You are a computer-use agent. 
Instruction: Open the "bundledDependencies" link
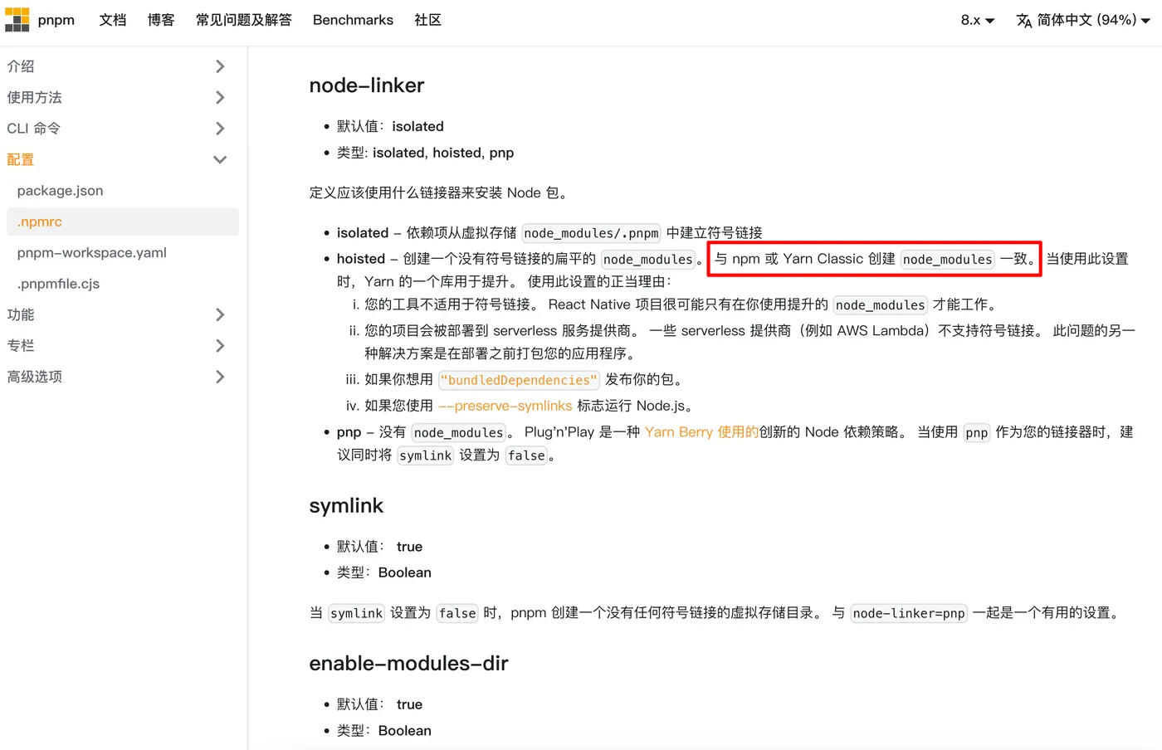[x=519, y=380]
